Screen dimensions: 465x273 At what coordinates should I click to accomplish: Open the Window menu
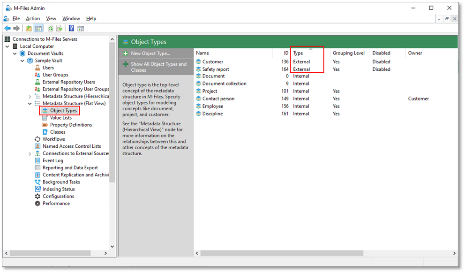[71, 18]
